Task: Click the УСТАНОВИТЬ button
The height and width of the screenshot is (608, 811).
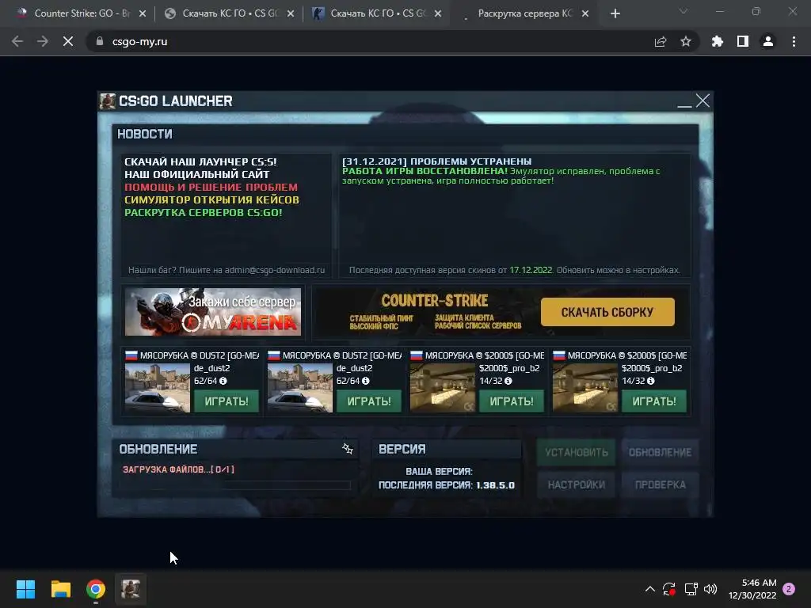Action: pyautogui.click(x=577, y=452)
